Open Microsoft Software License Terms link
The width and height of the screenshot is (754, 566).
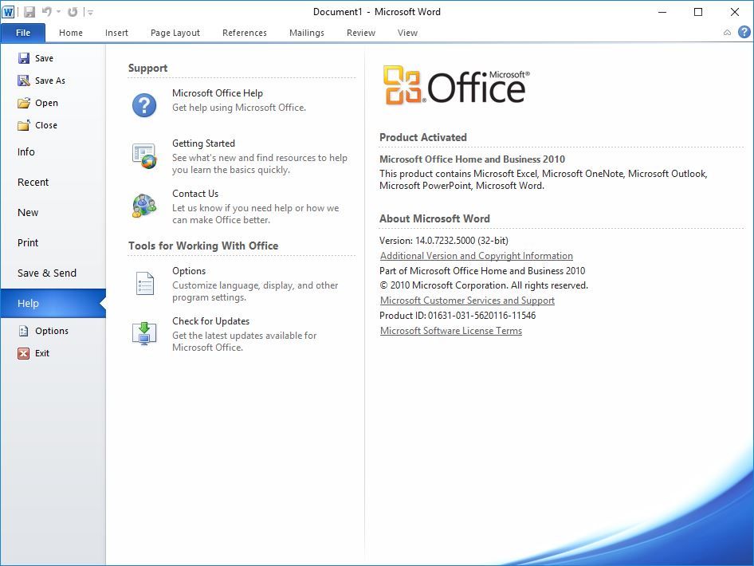[x=451, y=330]
